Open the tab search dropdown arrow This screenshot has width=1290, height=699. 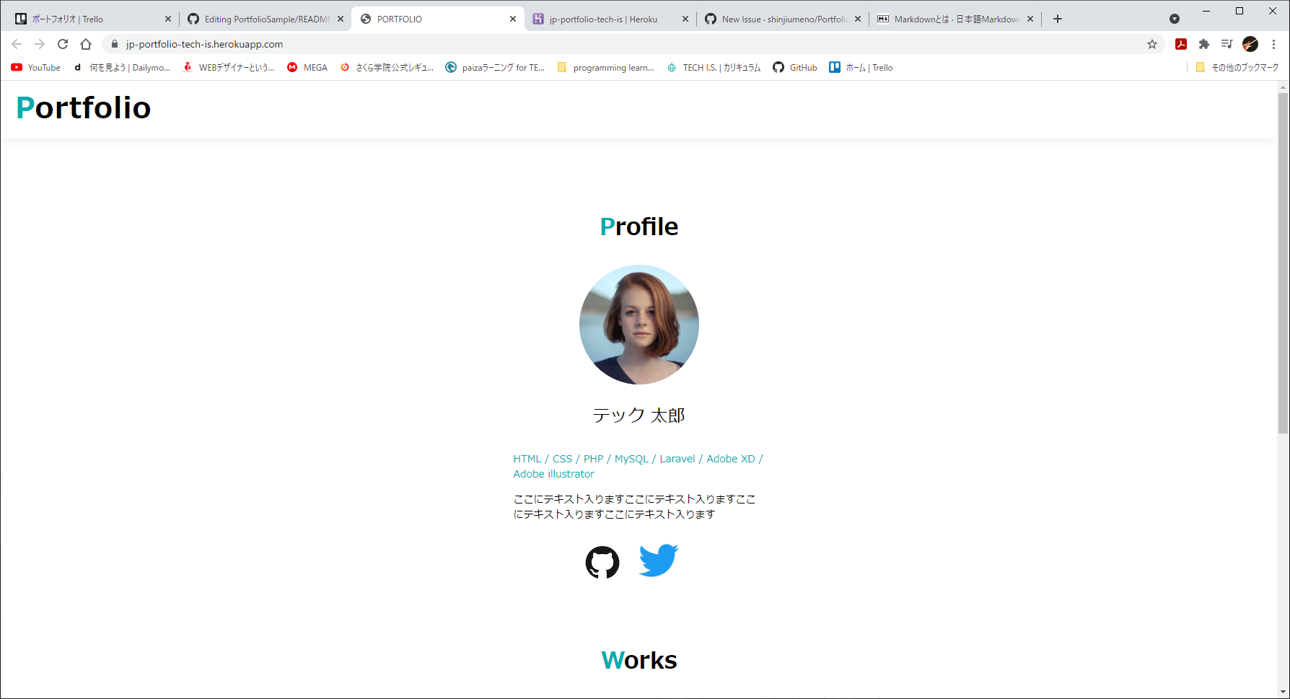pyautogui.click(x=1175, y=19)
